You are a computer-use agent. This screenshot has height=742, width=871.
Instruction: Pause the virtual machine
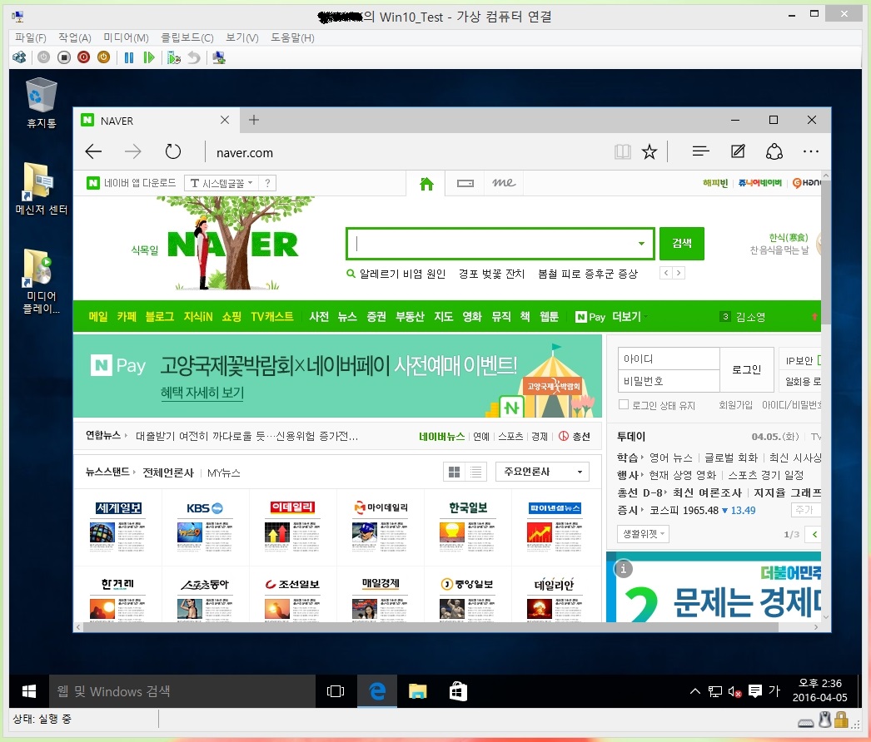pos(129,57)
